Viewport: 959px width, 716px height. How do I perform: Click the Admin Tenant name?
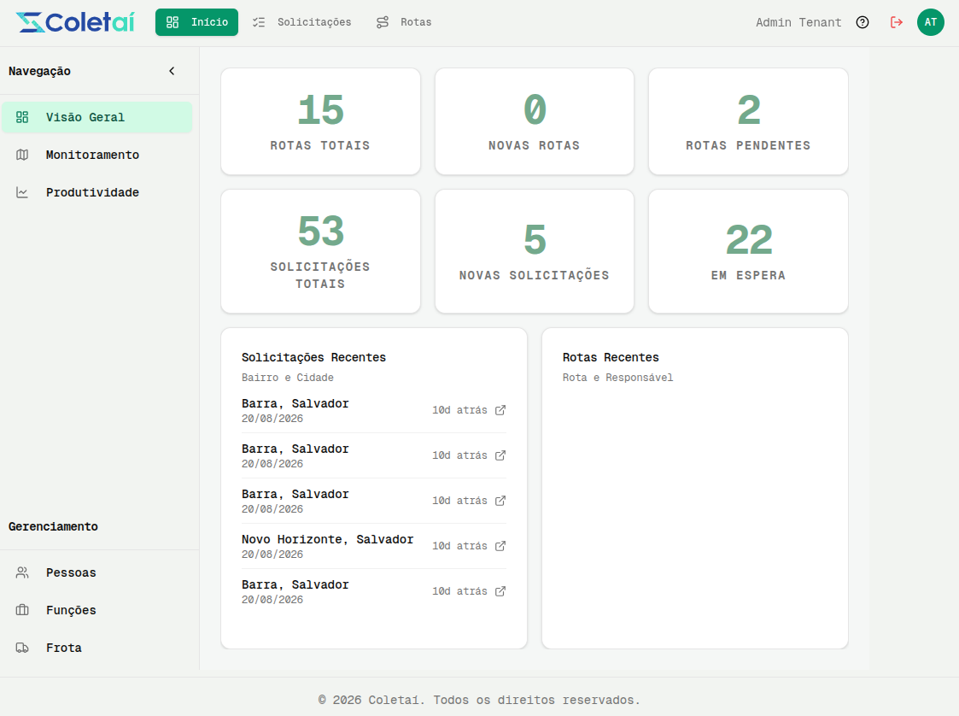coord(798,22)
